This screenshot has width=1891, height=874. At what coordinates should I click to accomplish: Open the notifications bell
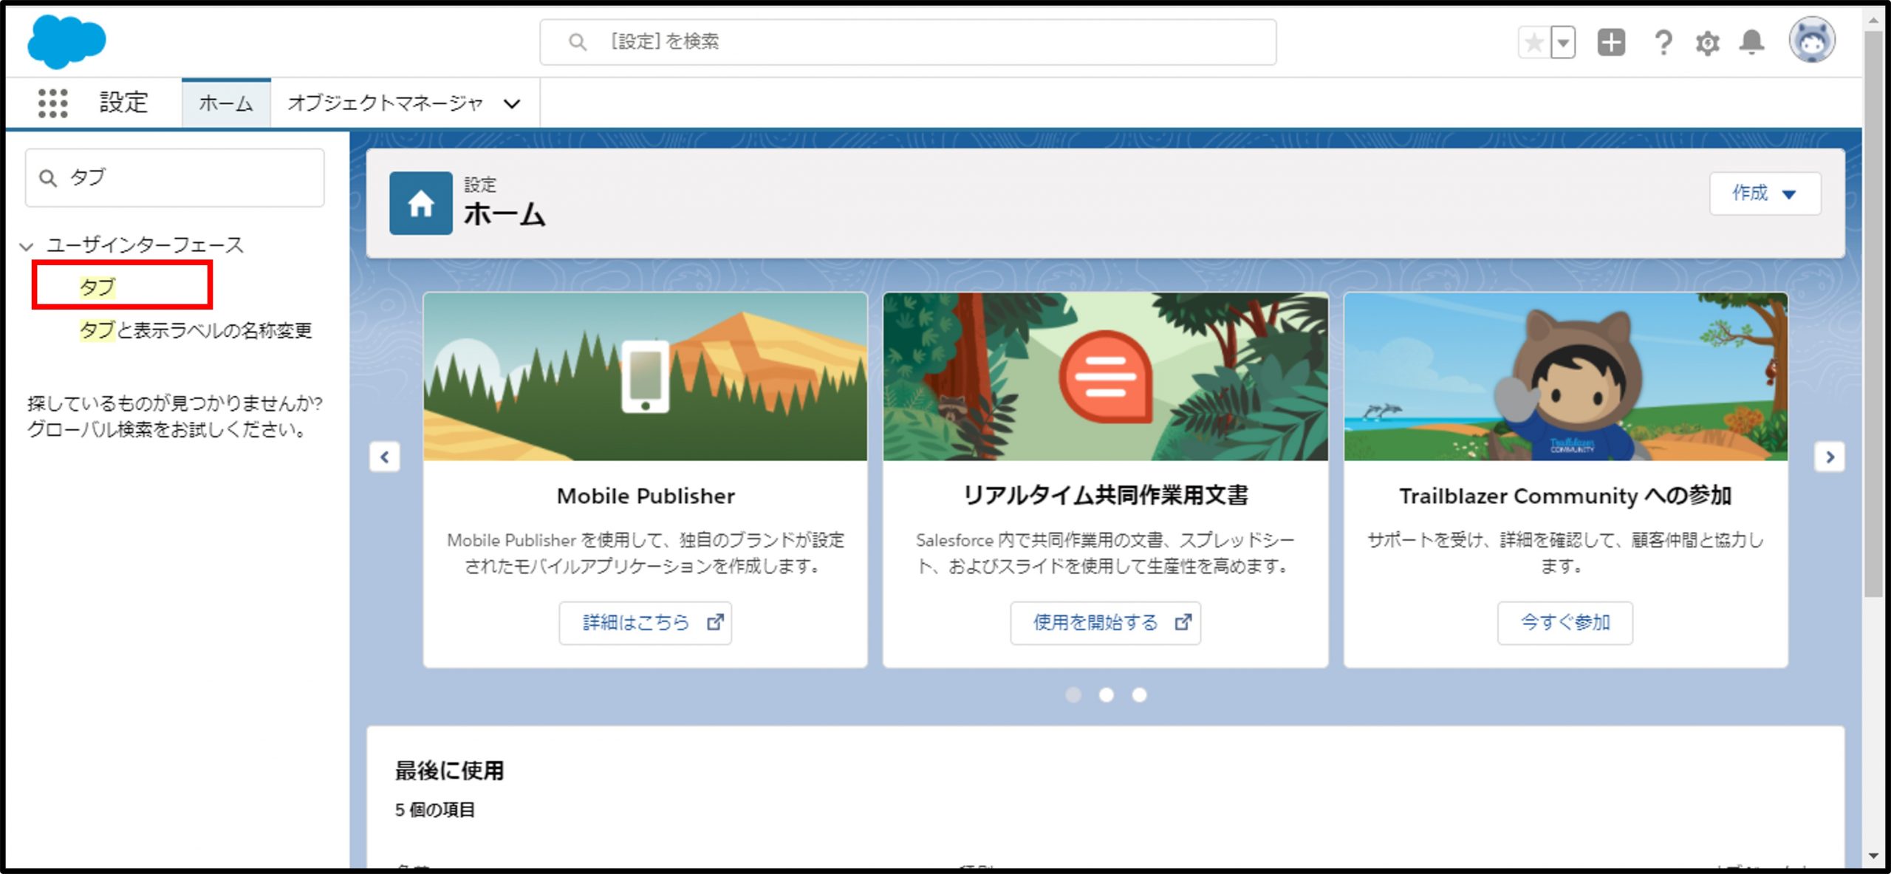tap(1751, 42)
